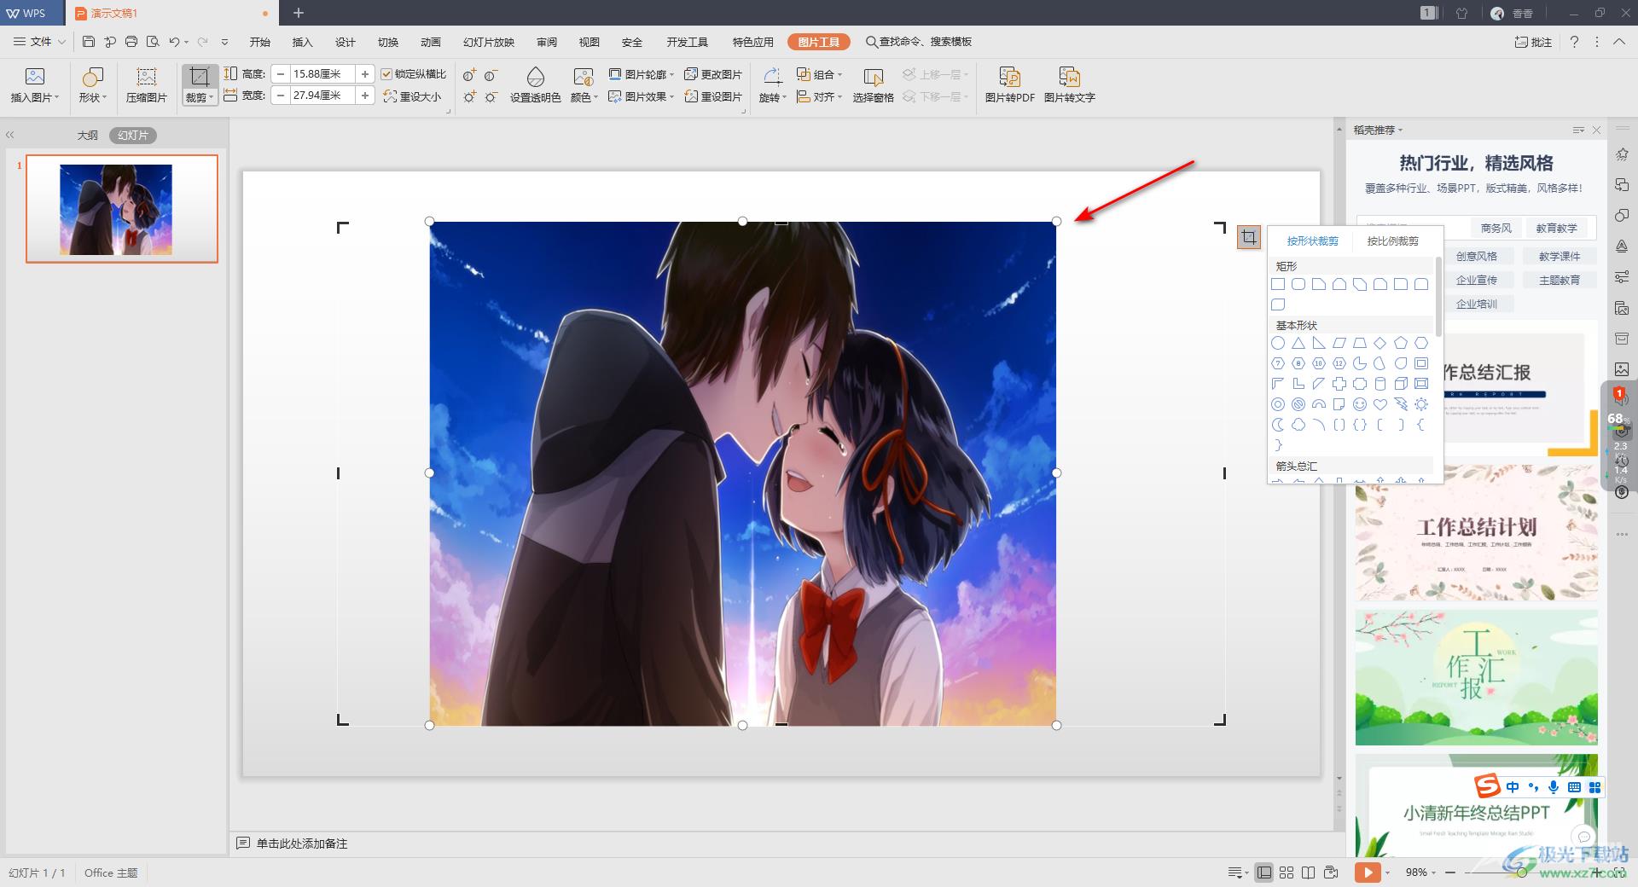1638x887 pixels.
Task: Choose the moon crop shape
Action: click(x=1278, y=425)
